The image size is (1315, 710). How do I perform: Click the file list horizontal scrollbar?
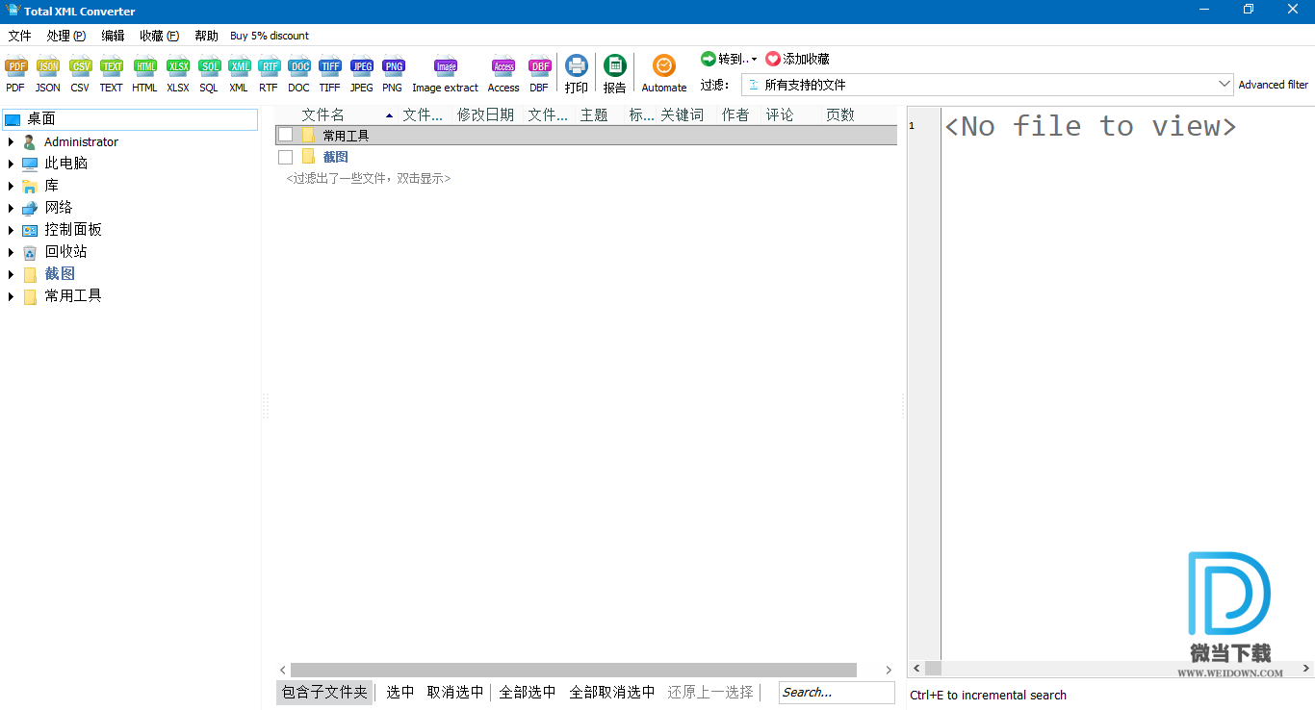[x=574, y=670]
